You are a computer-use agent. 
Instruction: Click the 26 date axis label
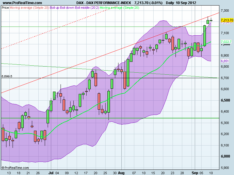38,173
